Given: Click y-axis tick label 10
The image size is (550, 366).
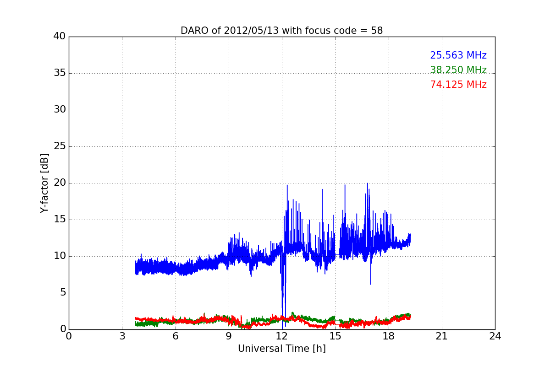Looking at the screenshot, I should tap(60, 256).
